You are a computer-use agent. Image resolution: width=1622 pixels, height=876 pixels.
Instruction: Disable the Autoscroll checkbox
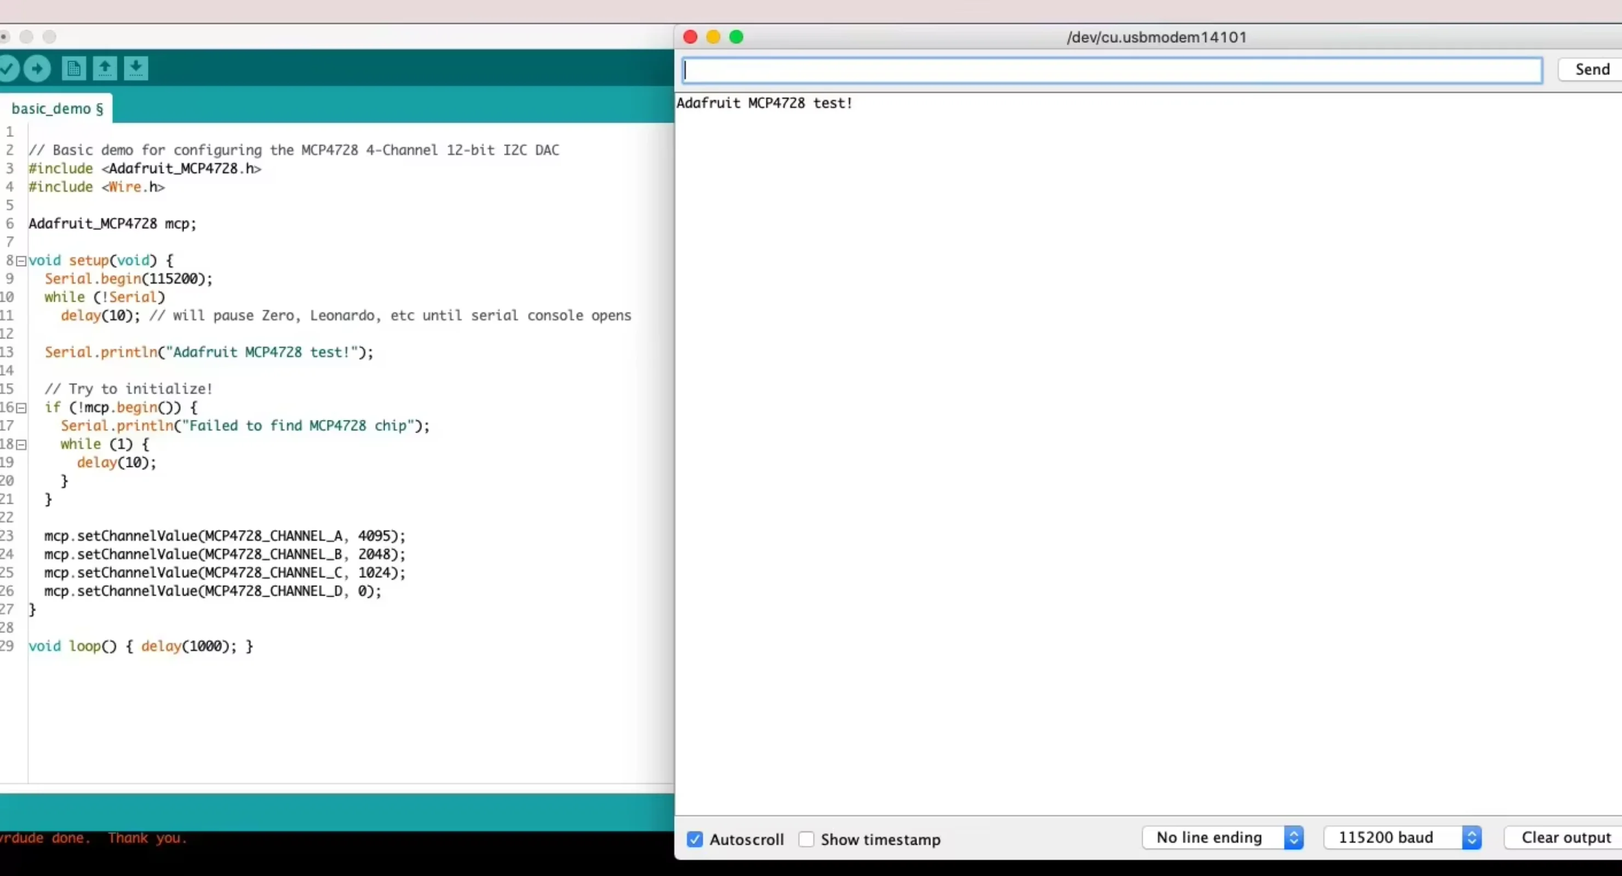pyautogui.click(x=695, y=839)
